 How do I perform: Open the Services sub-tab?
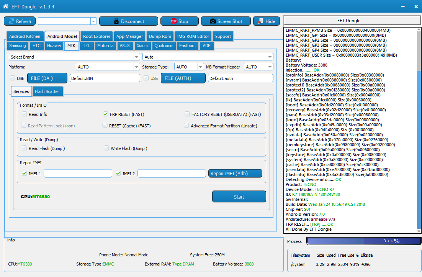tap(21, 91)
